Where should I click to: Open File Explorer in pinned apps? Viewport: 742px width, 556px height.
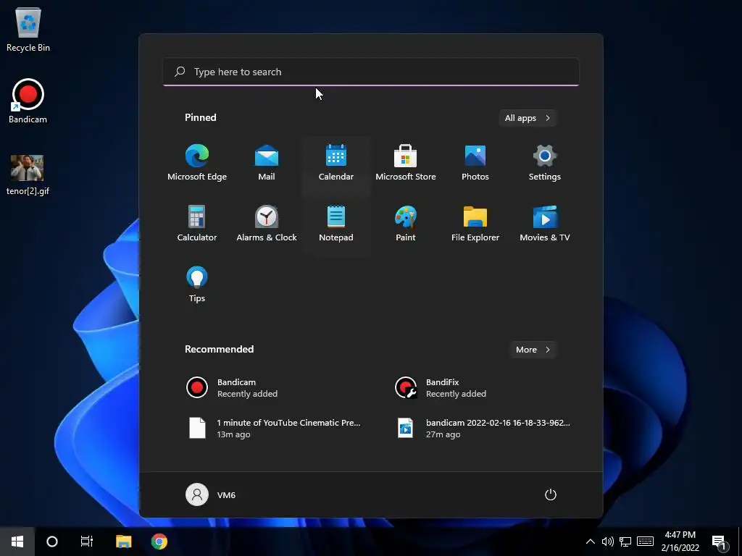tap(475, 224)
